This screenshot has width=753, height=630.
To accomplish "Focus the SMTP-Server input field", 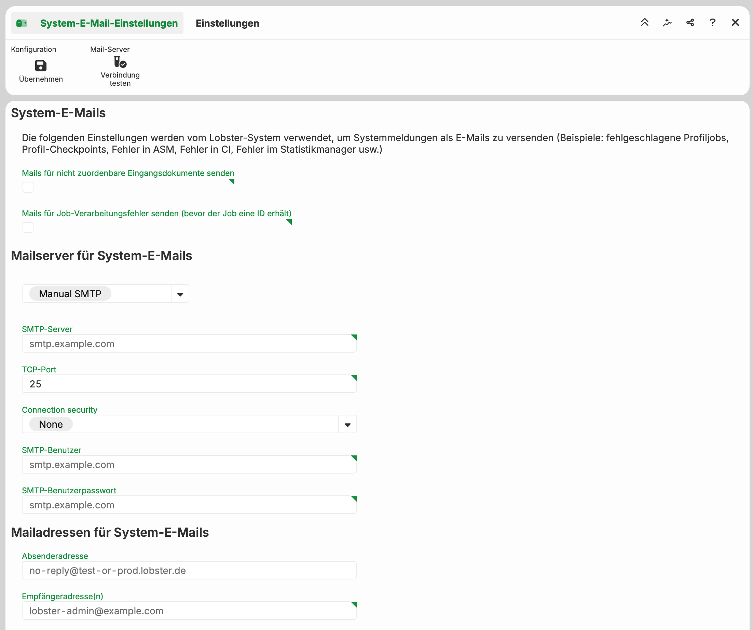I will tap(189, 343).
